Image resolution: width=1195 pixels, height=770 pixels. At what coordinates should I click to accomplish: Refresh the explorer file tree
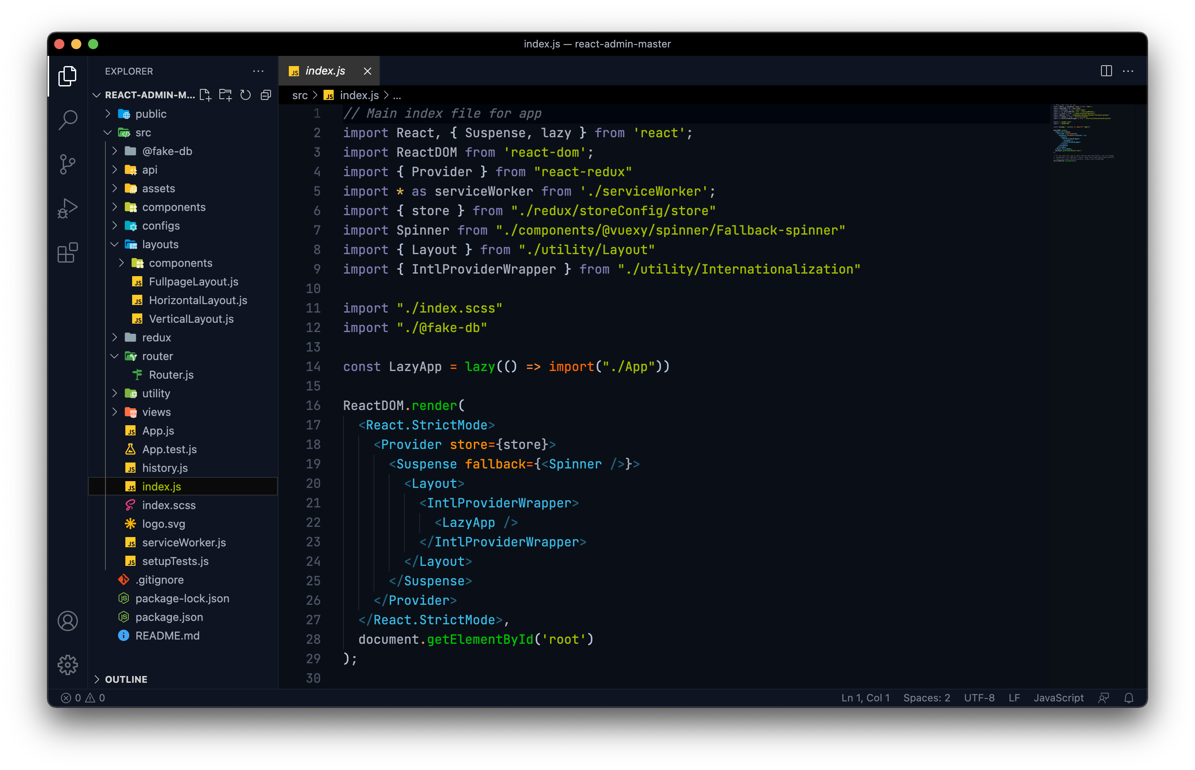(246, 95)
